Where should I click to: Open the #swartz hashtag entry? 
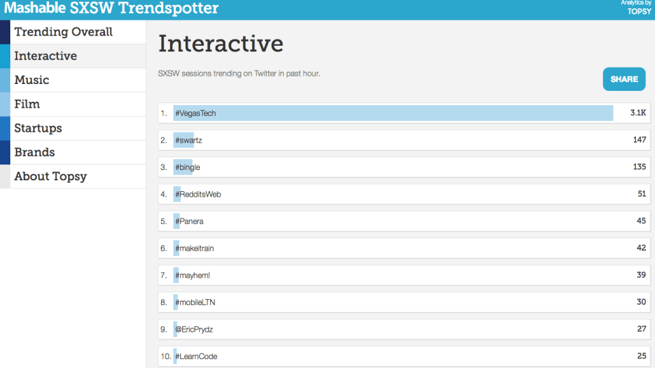coord(188,140)
